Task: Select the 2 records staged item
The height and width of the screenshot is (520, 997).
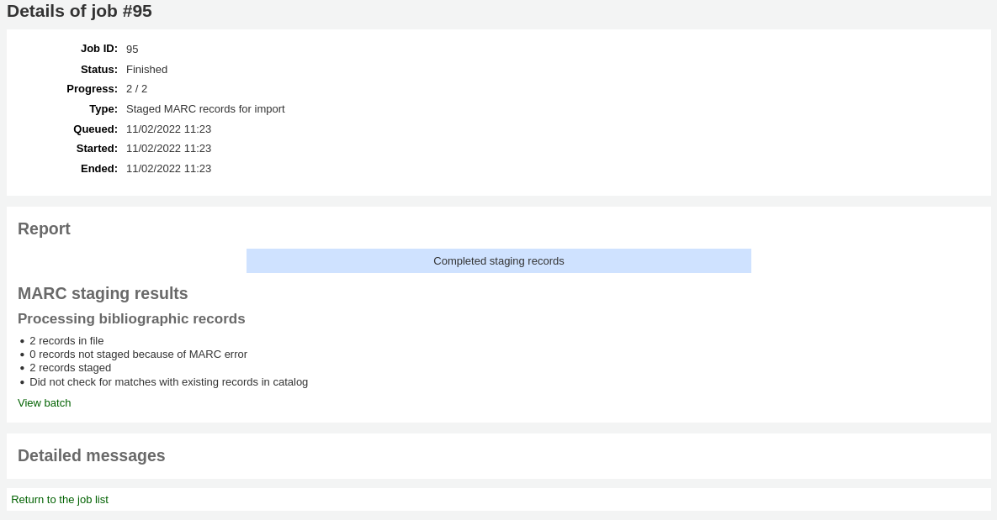Action: pos(70,367)
